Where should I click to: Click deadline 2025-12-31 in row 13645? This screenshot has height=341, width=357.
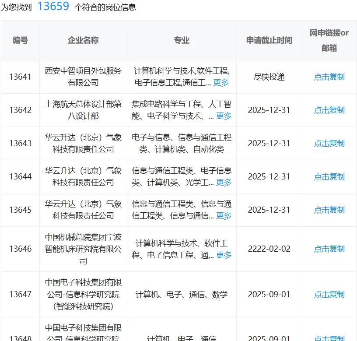point(269,210)
